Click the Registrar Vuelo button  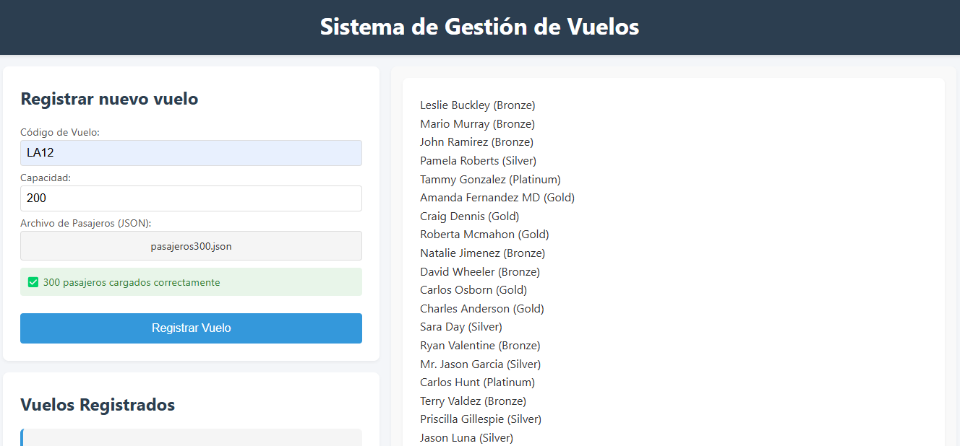click(x=191, y=328)
